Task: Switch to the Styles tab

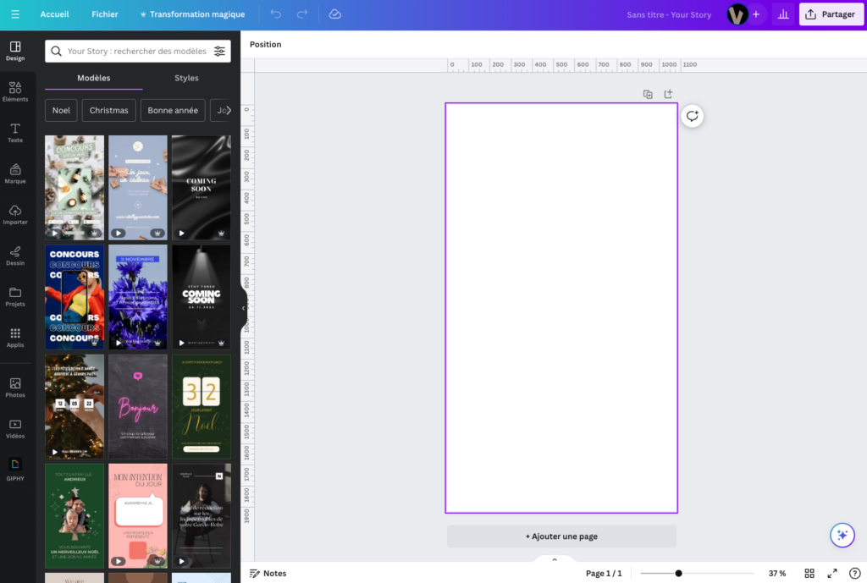Action: (x=185, y=78)
